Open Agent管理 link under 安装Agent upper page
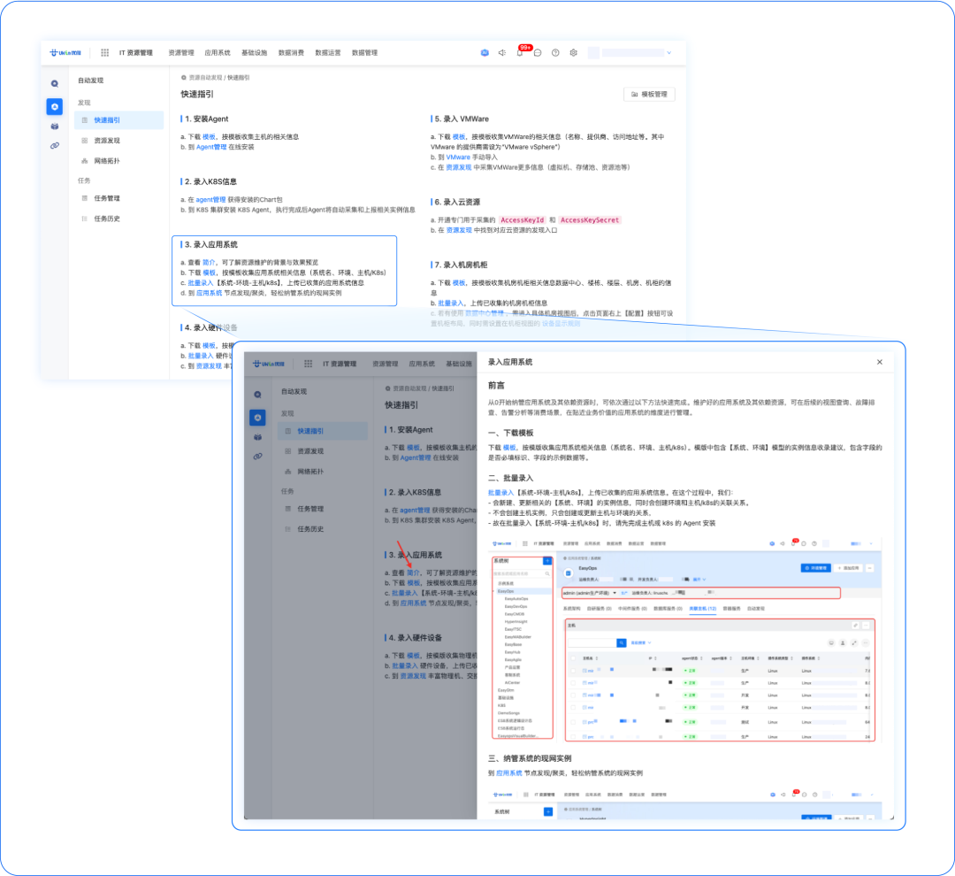Screen dimensions: 955x876 click(211, 147)
